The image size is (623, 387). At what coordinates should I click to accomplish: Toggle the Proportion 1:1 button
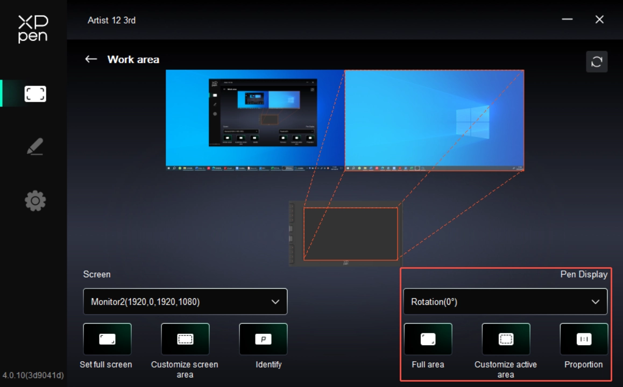584,339
